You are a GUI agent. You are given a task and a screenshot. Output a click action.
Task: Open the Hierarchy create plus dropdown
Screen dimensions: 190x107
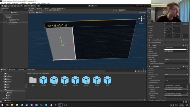tap(2, 10)
